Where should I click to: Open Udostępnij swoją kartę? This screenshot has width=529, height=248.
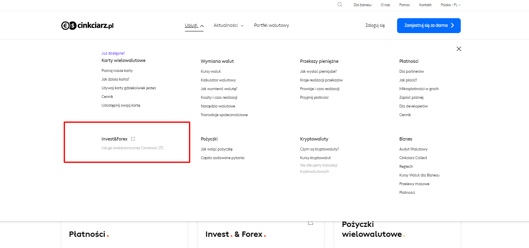pyautogui.click(x=121, y=105)
